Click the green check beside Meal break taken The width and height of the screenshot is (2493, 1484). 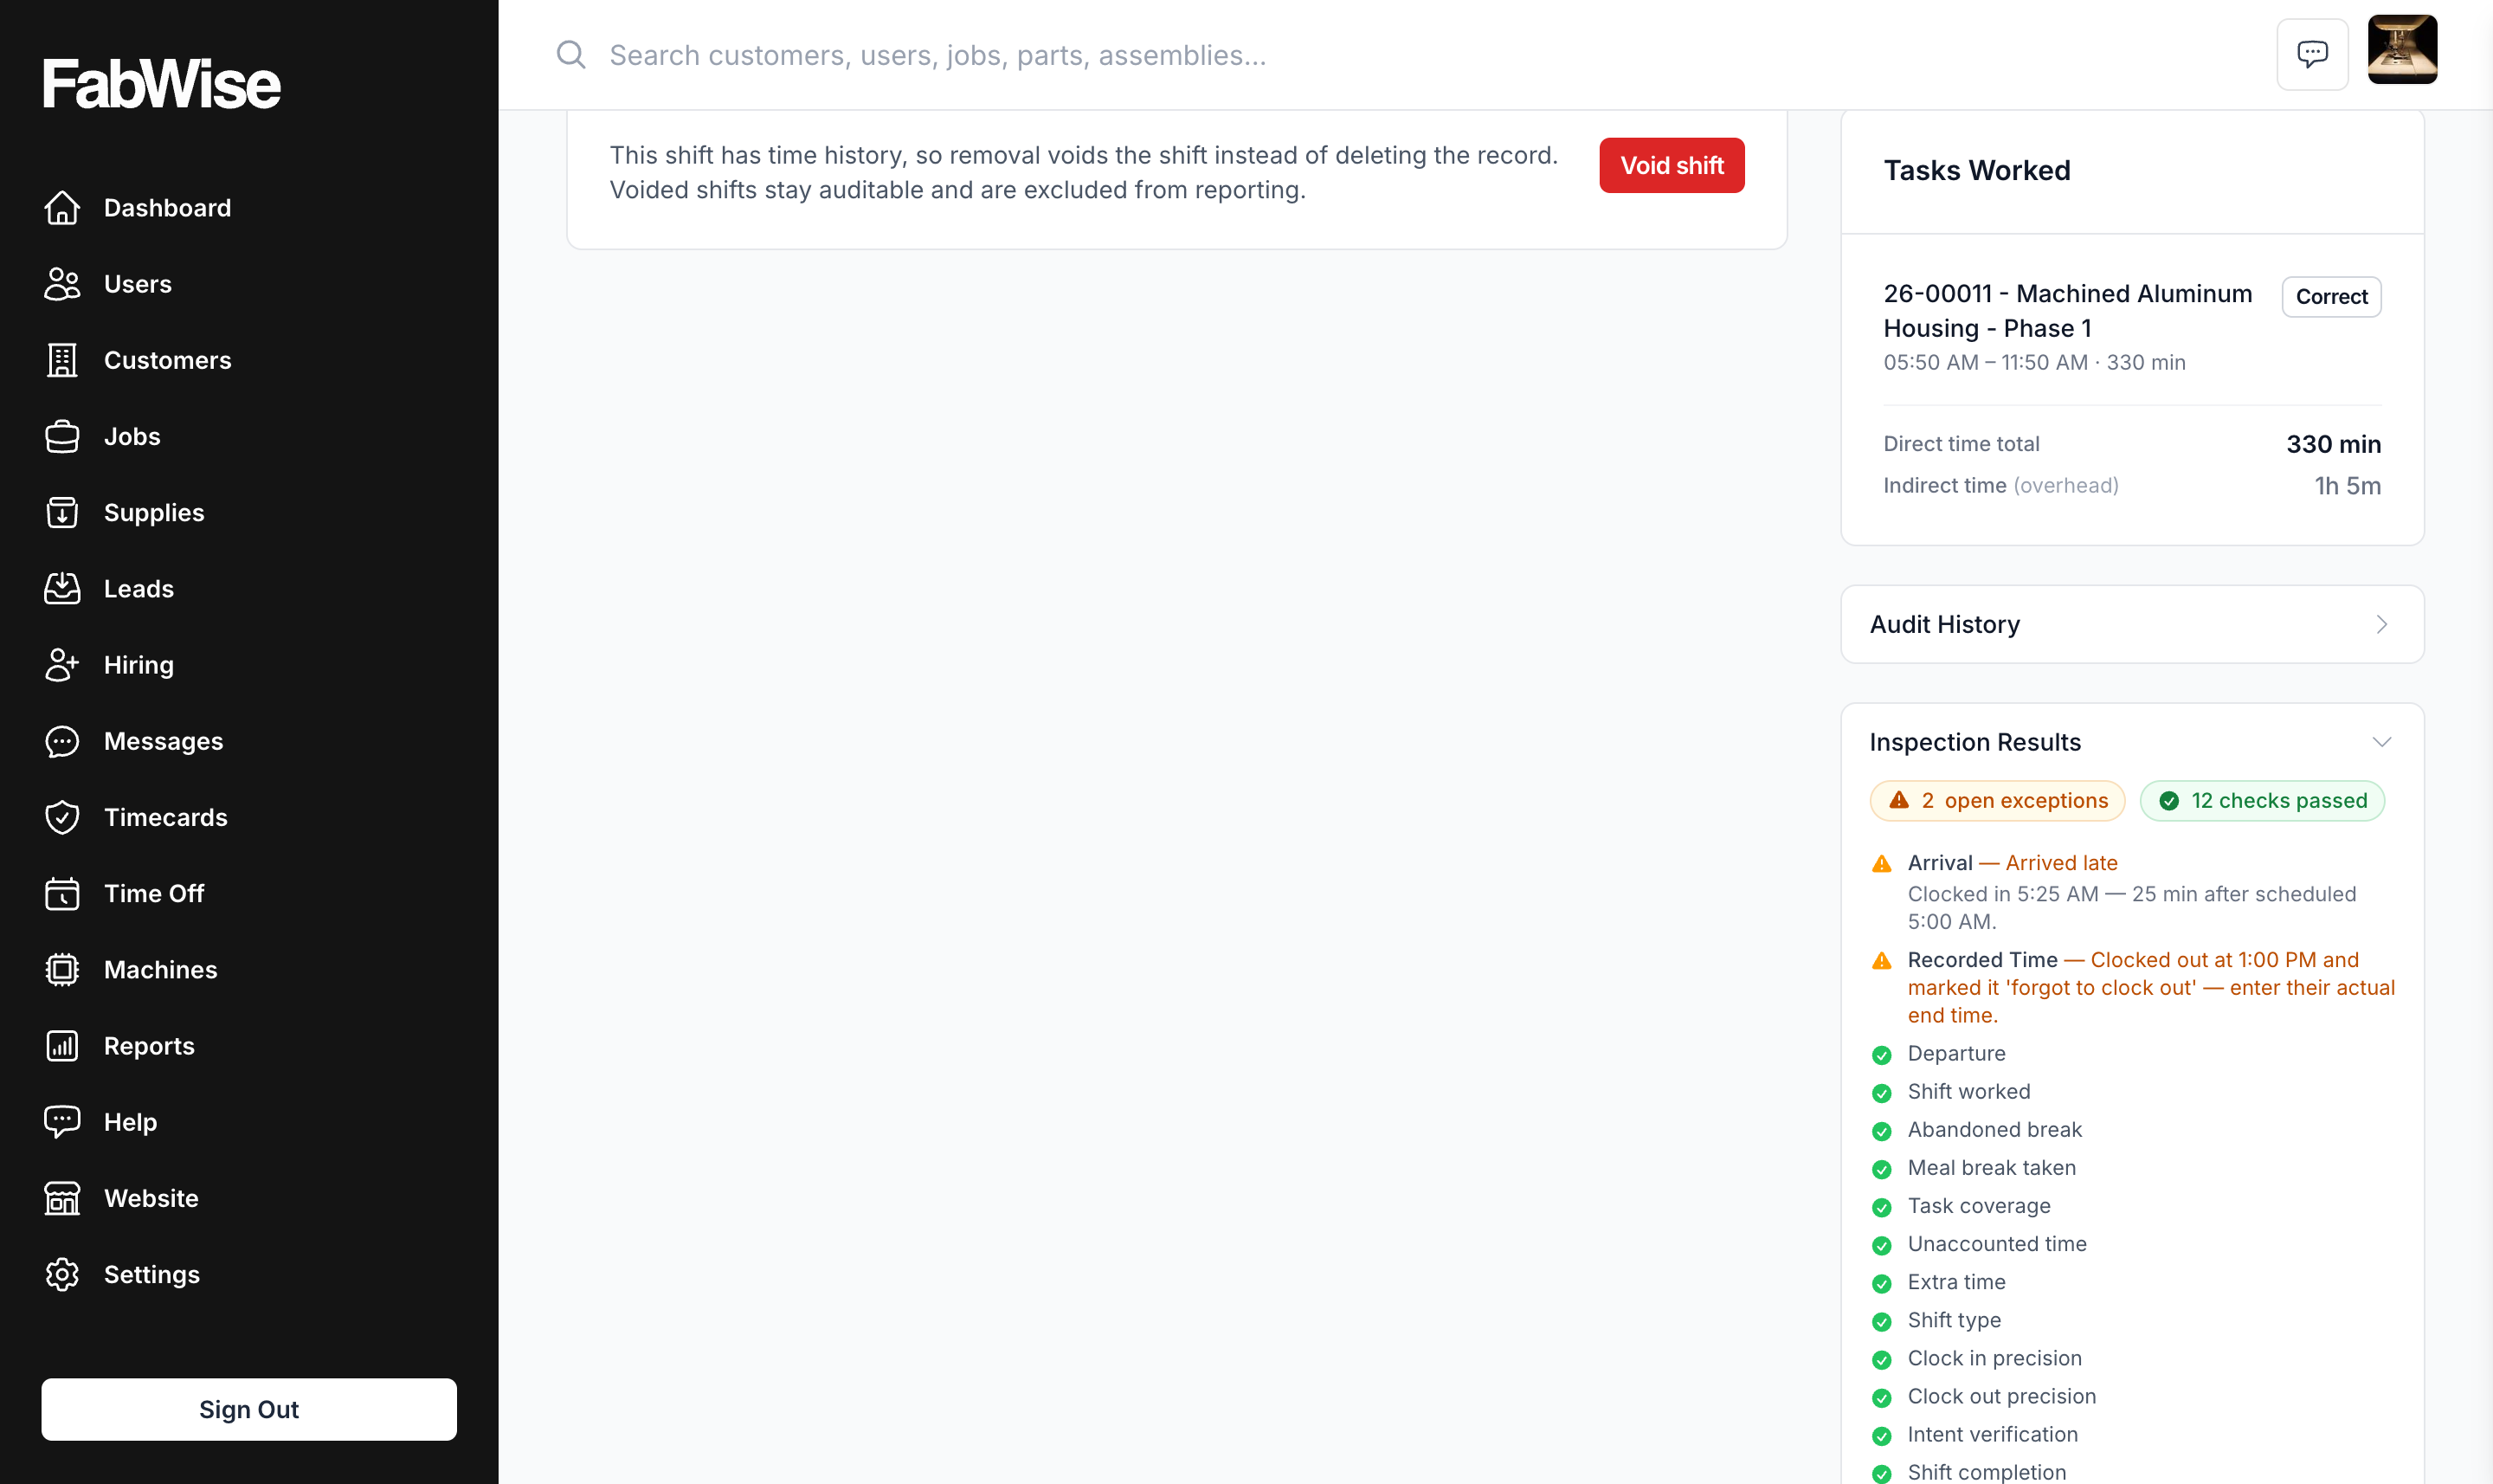point(1881,1169)
